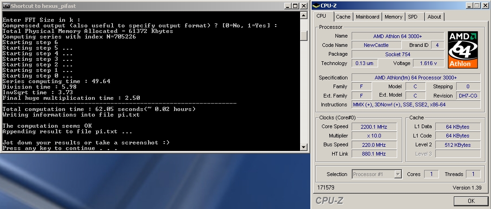
Task: Click the empty Level 3 cache field
Action: click(458, 154)
